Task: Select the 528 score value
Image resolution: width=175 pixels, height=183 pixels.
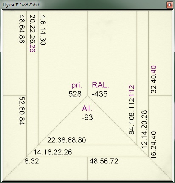Action: coord(75,94)
